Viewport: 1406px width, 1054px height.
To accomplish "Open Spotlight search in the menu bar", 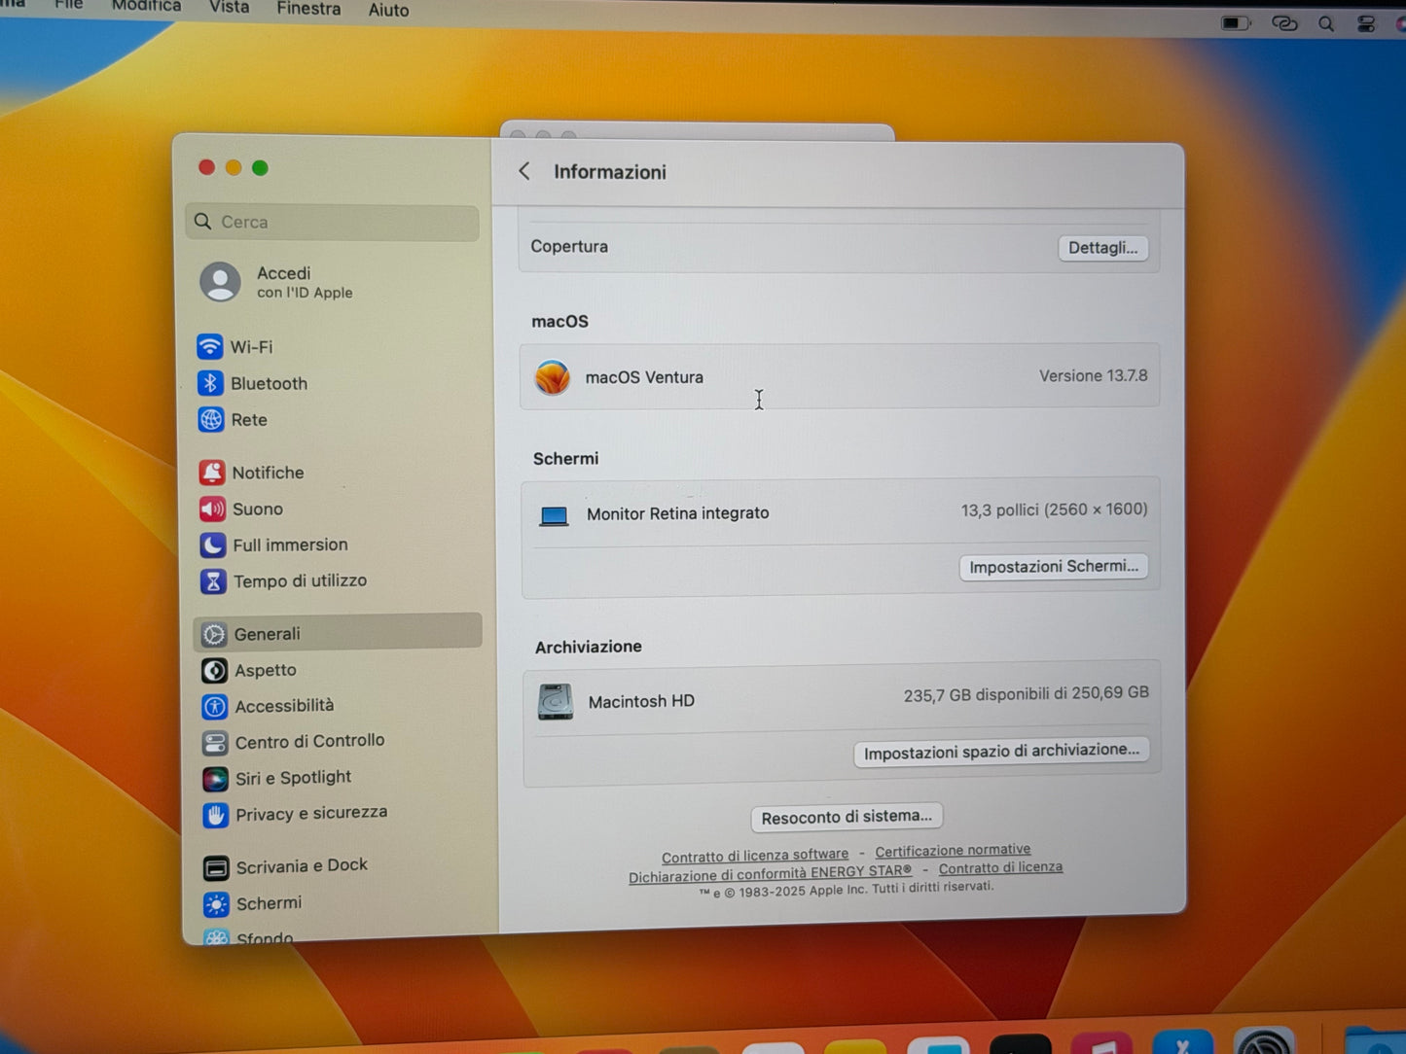I will coord(1326,24).
